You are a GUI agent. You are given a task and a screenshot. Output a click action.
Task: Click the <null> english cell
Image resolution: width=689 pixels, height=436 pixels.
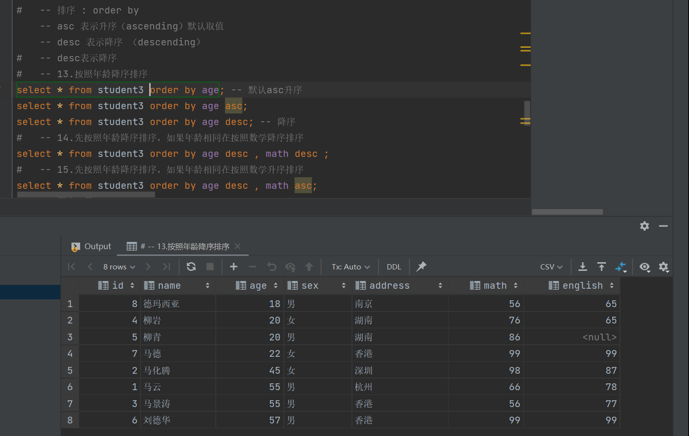tap(572, 337)
